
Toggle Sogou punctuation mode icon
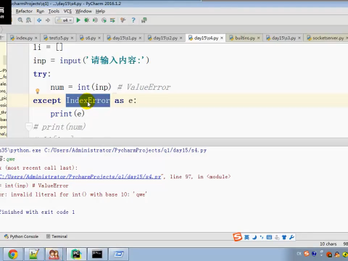pyautogui.click(x=262, y=237)
